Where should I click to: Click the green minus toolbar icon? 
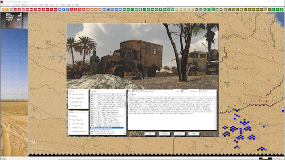coord(128,9)
